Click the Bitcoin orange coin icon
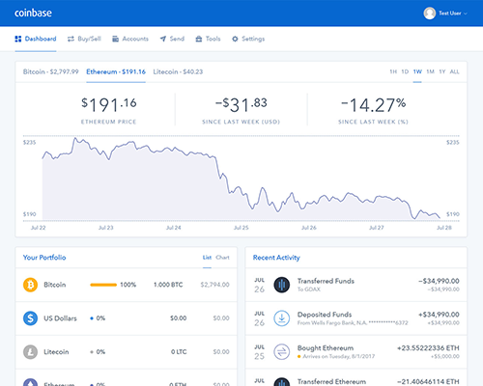This screenshot has height=386, width=483. [30, 285]
